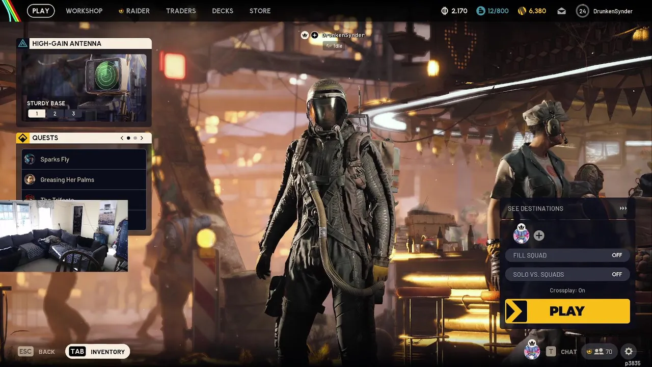The width and height of the screenshot is (652, 367).
Task: Click the crown leader icon above the character
Action: tap(305, 35)
